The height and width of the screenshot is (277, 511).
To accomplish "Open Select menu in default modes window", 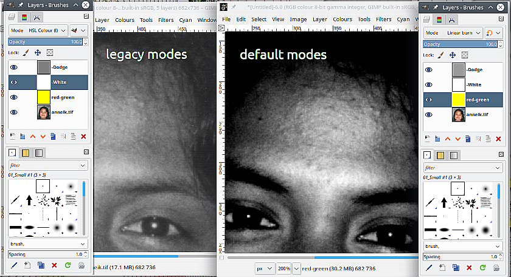I will pyautogui.click(x=259, y=19).
